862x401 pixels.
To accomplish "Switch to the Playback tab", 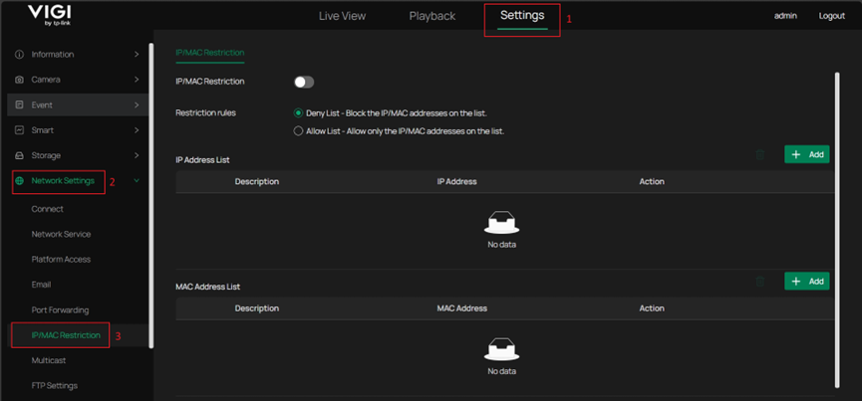I will tap(432, 16).
